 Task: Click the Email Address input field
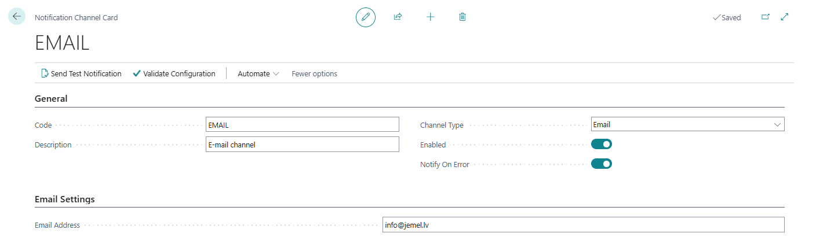582,225
